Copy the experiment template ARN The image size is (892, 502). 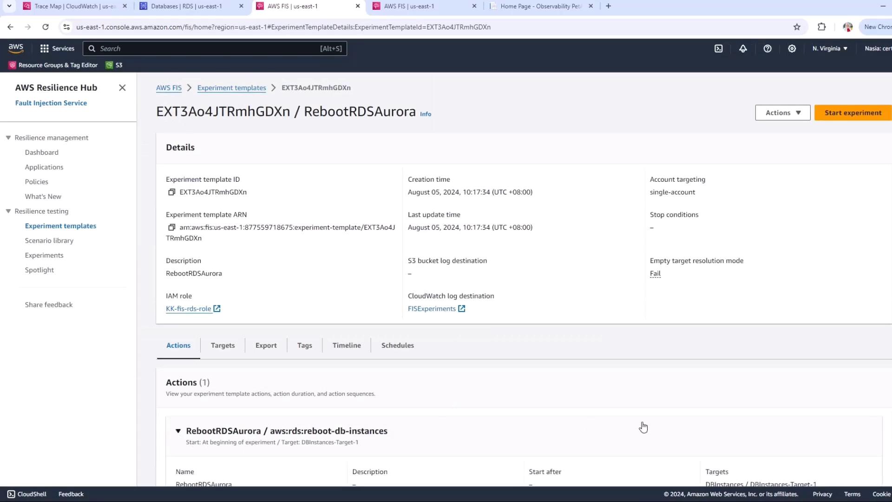171,227
